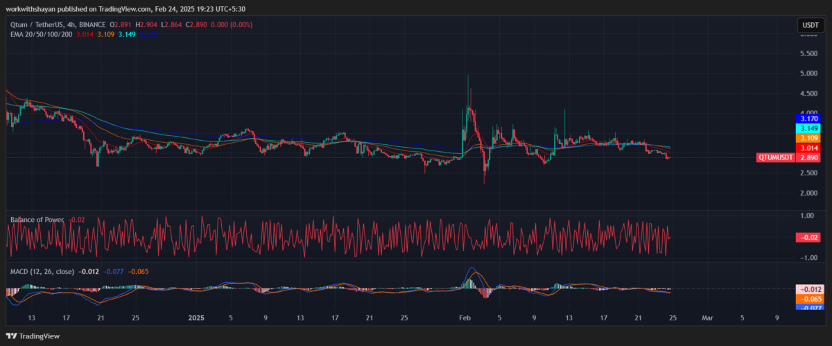Image resolution: width=832 pixels, height=346 pixels.
Task: Open the MACD (12, 26, close) legend
Action: pyautogui.click(x=42, y=270)
